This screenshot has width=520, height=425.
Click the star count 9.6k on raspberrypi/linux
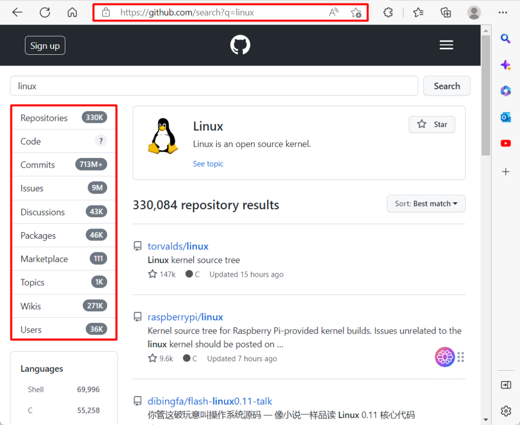coord(161,358)
